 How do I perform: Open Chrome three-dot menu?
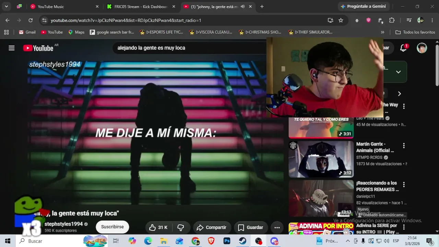431,20
